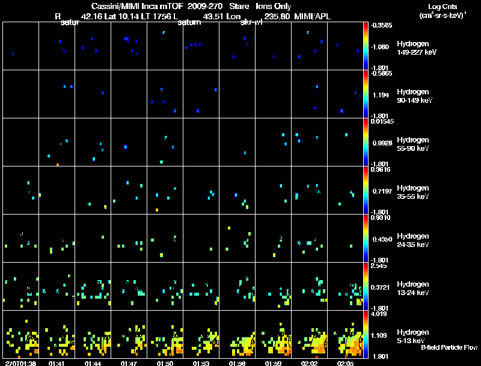Select the Hydrogen 55-90 keV color bar
Viewport: 481px width, 366px height.
(366, 142)
